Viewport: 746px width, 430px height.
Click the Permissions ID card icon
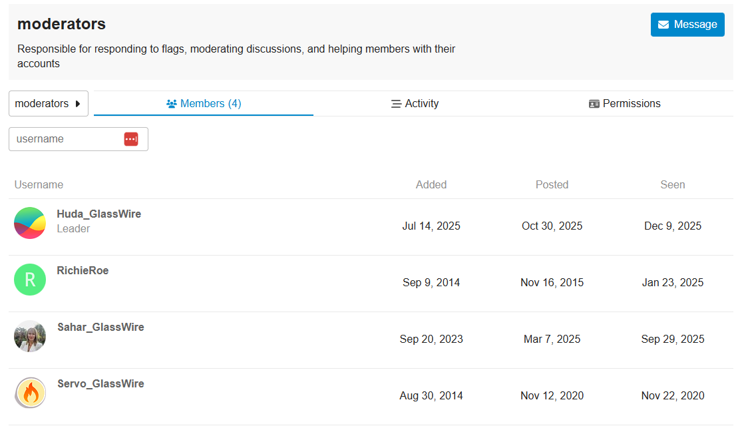(594, 104)
